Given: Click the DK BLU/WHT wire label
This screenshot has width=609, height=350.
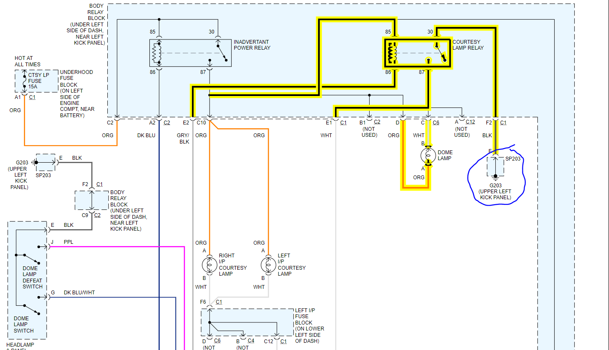Looking at the screenshot, I should coord(79,293).
